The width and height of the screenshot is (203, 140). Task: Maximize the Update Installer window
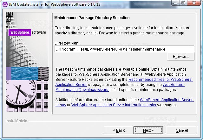(x=183, y=3)
